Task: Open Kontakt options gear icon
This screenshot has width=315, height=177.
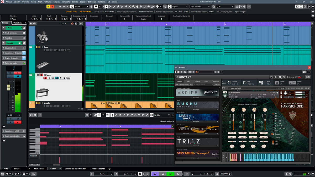Action: click(x=276, y=77)
